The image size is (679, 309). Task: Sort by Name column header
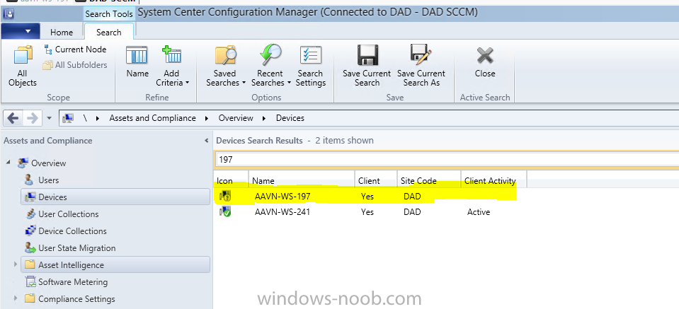click(302, 180)
